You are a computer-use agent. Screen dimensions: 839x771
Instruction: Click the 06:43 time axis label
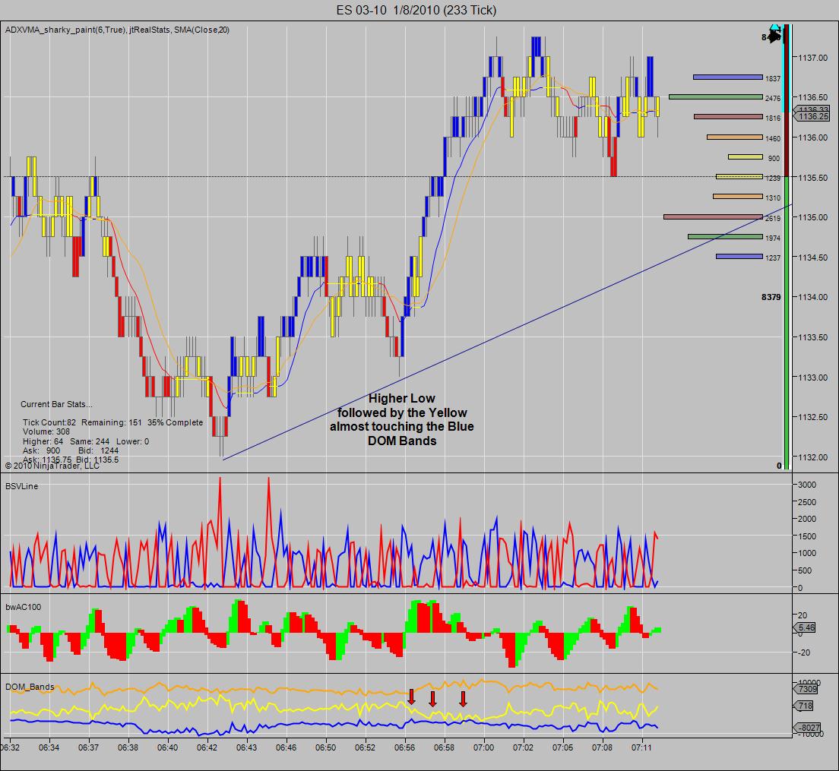click(x=247, y=747)
